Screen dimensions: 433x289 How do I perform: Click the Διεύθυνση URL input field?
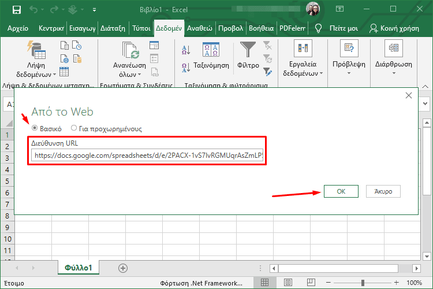[x=147, y=155]
